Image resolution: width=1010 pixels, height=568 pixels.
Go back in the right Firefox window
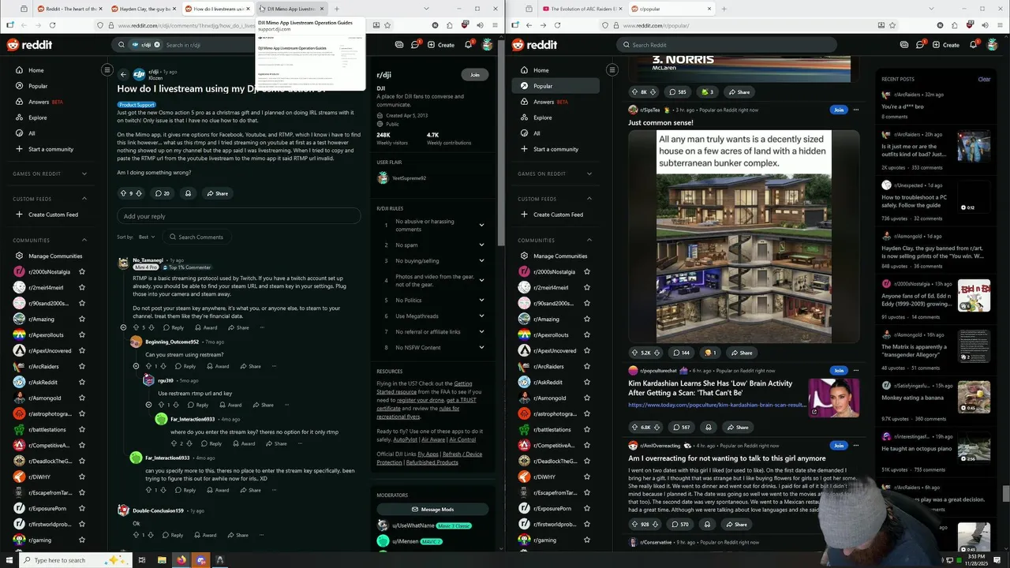click(x=529, y=25)
